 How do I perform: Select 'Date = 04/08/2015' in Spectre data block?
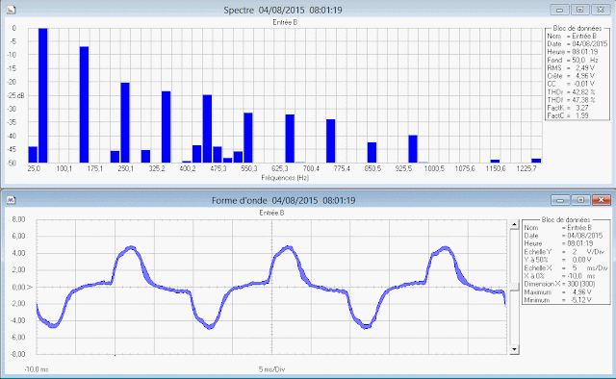(577, 44)
